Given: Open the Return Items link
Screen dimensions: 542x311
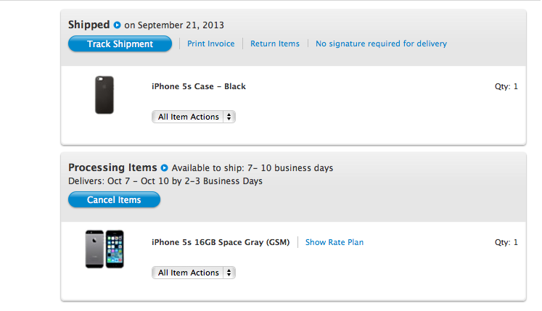Looking at the screenshot, I should pos(275,43).
